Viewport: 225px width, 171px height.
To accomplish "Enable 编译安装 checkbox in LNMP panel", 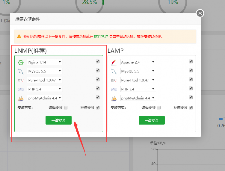I will click(66, 108).
